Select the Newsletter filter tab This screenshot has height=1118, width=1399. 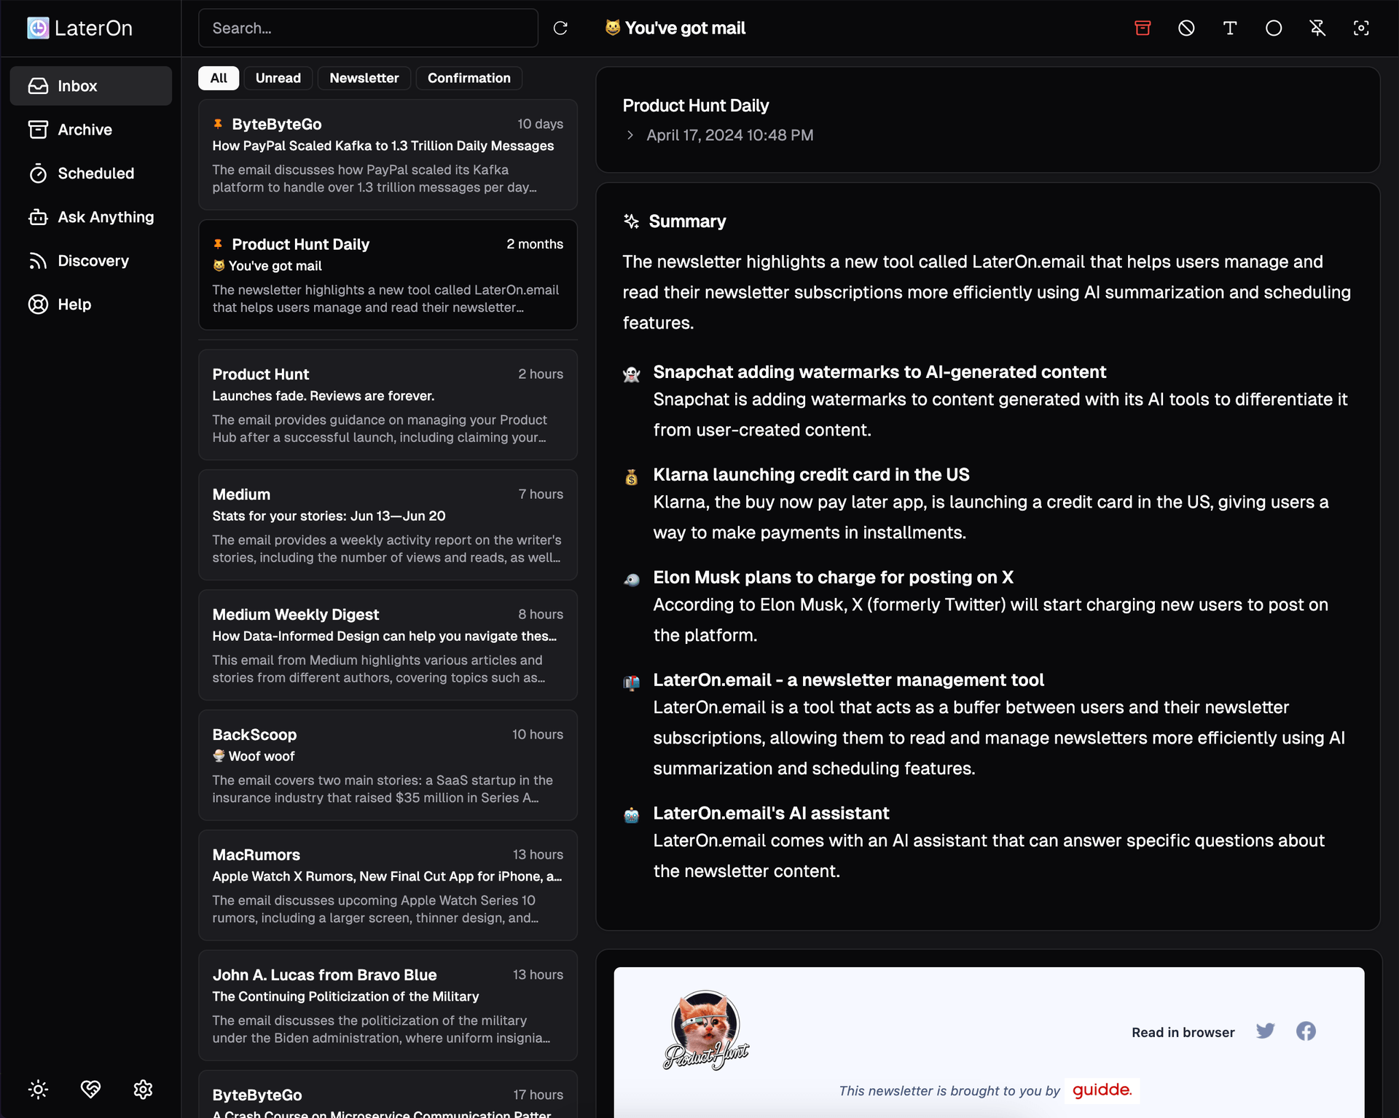tap(364, 78)
